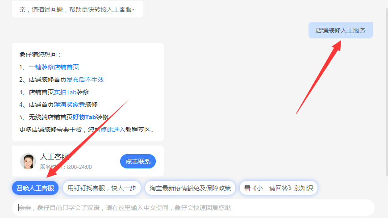
Task: Click the 召唤人工客服 quick button
Action: point(35,188)
